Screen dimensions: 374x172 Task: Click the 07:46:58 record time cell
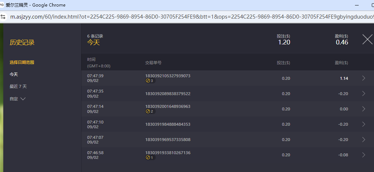pyautogui.click(x=95, y=155)
